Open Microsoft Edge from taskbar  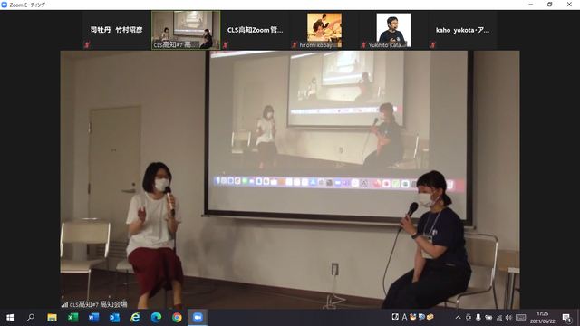pyautogui.click(x=156, y=318)
